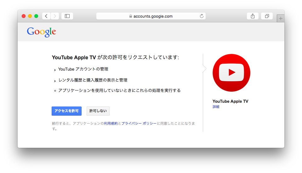Open a new tab with plus button

[281, 19]
